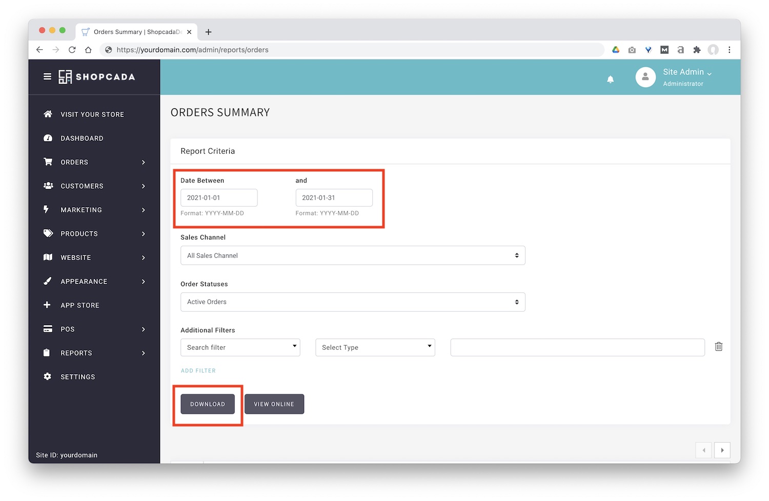Image resolution: width=769 pixels, height=501 pixels.
Task: Expand the Products submenu chevron
Action: click(x=144, y=234)
